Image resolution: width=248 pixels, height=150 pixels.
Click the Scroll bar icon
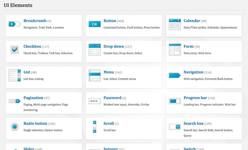point(95,127)
